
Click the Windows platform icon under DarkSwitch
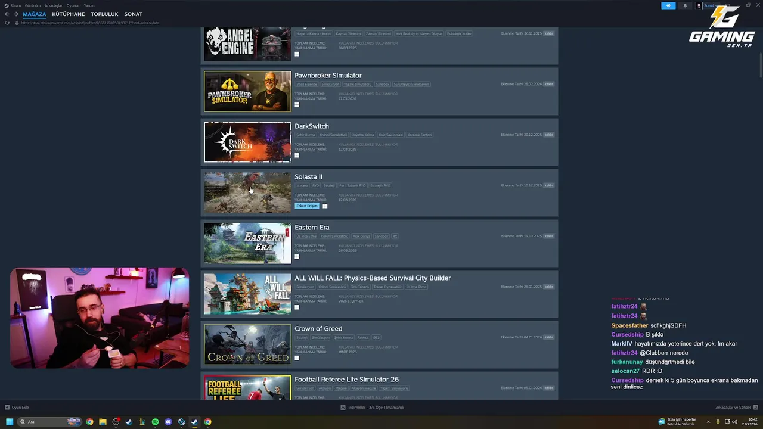point(297,156)
